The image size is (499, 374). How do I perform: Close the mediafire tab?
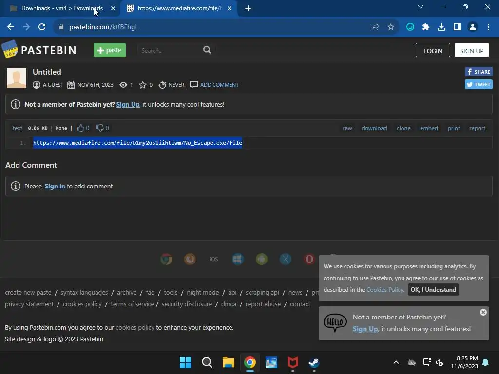(x=230, y=8)
